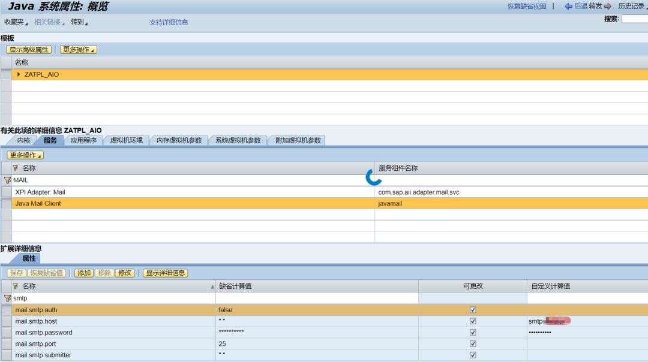Screen dimensions: 648x362
Task: Click the MAIL filter input in services table
Action: point(193,180)
